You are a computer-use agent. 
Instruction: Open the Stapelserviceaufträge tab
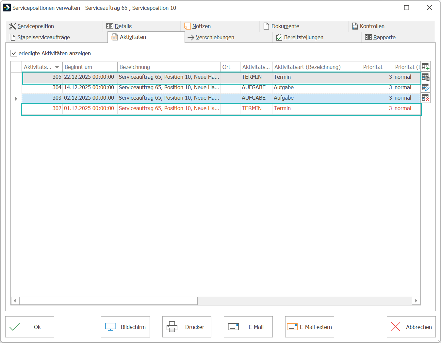[57, 37]
